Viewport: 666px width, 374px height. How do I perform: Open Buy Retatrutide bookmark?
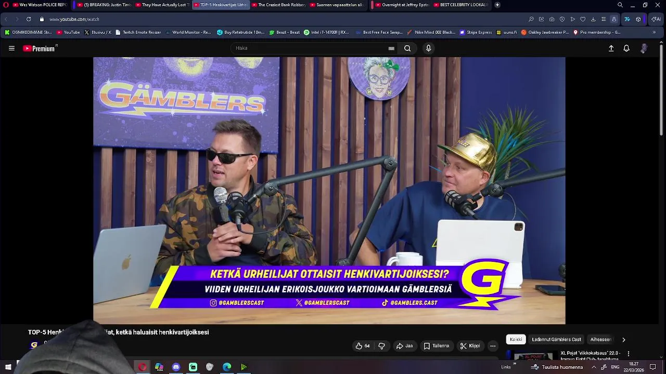click(241, 32)
